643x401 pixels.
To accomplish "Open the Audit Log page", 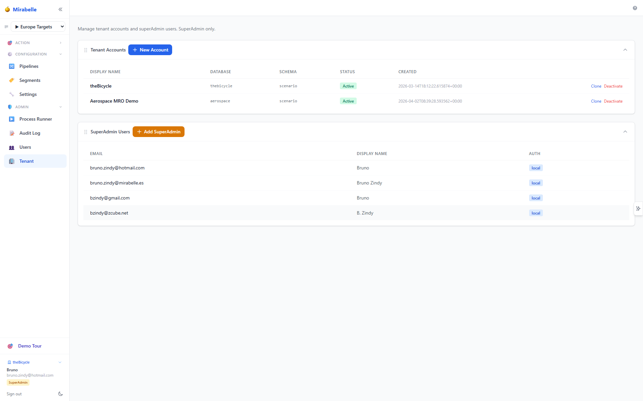I will point(35,133).
